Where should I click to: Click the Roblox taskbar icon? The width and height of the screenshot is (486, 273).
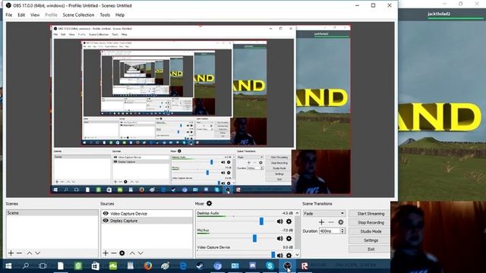pos(305,266)
